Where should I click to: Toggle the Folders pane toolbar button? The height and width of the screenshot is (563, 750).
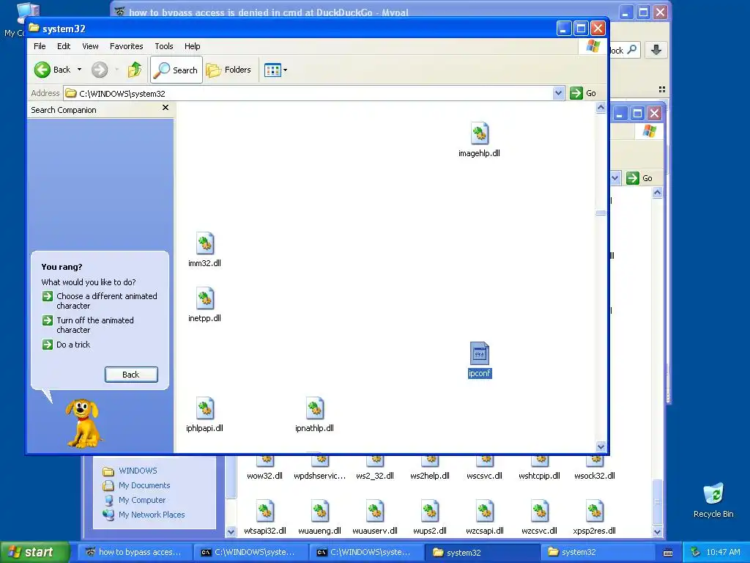click(x=229, y=70)
